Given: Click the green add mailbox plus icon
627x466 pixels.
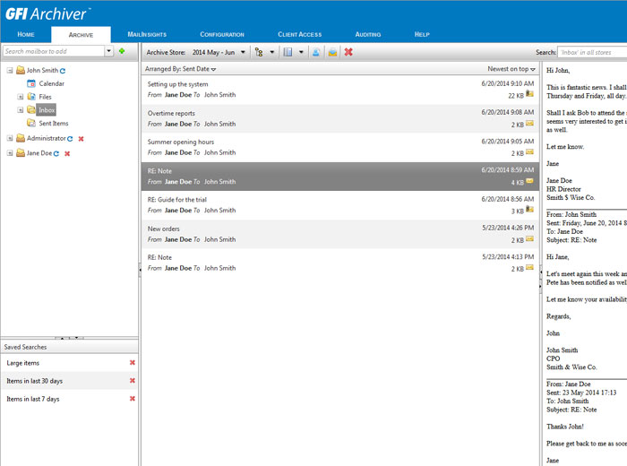Looking at the screenshot, I should [x=122, y=51].
